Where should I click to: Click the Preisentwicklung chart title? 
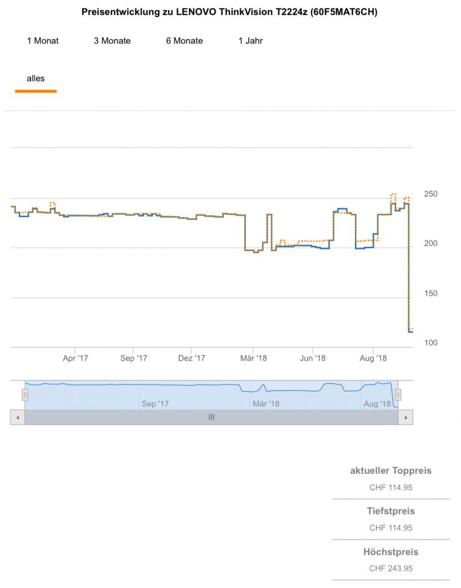(x=229, y=12)
